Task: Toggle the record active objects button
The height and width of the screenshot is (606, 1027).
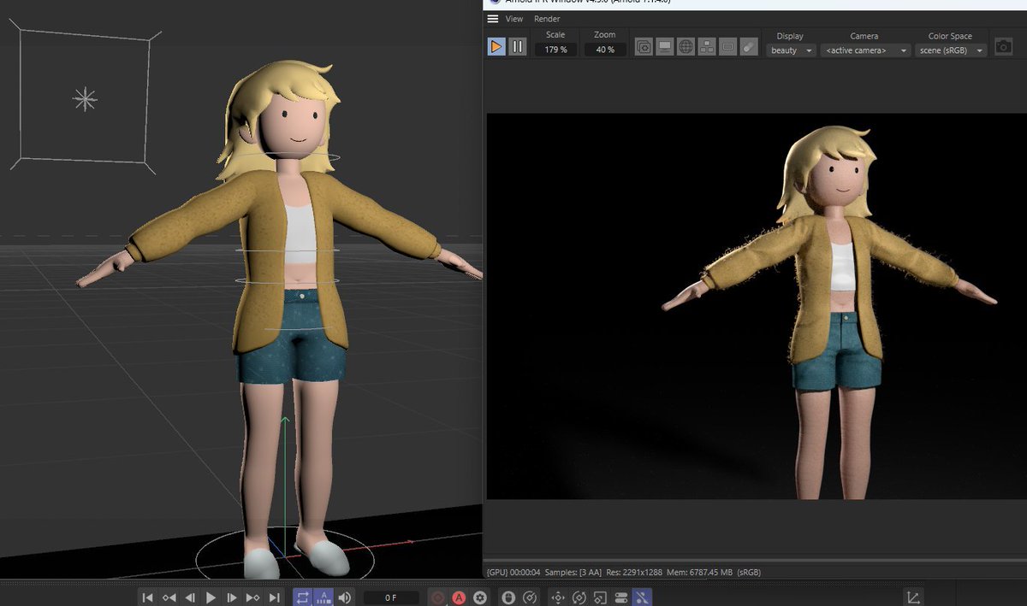Action: [438, 597]
